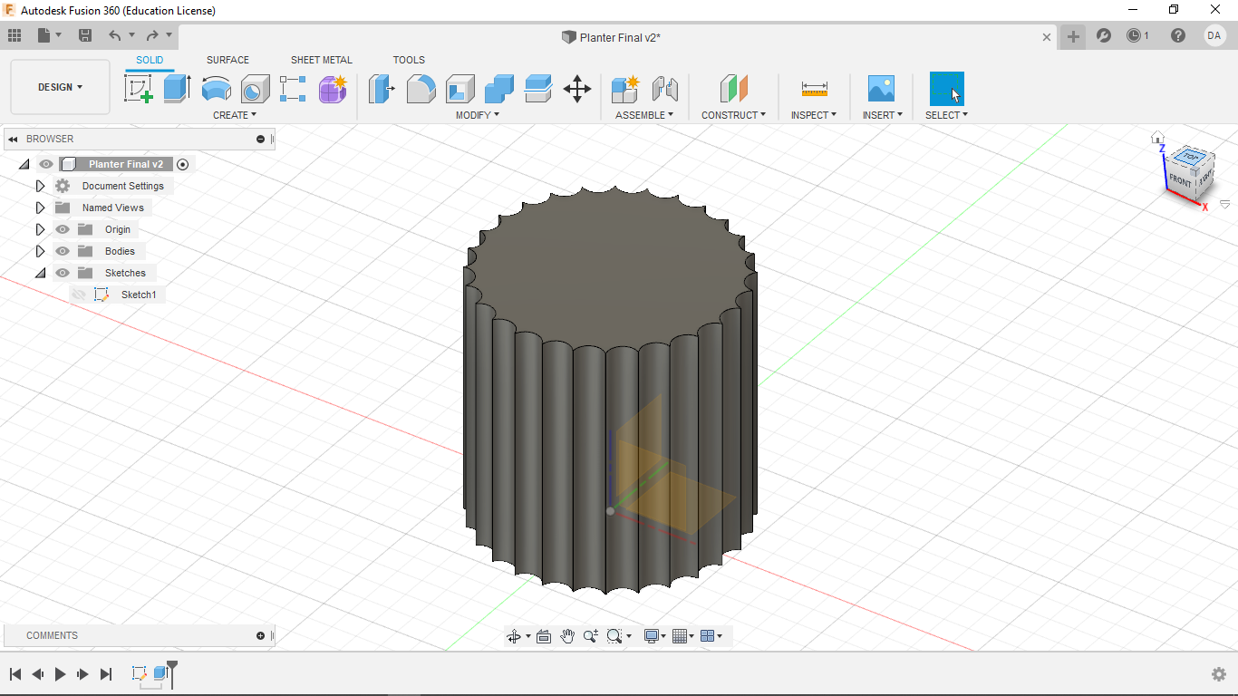This screenshot has width=1238, height=696.
Task: Show Sketch1 using its eye icon
Action: 79,295
